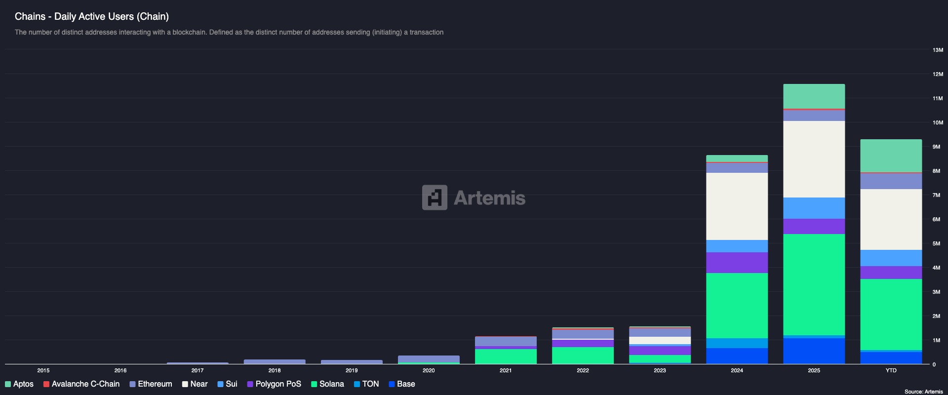Toggle the Avalanche C-Chain legend swatch

(46, 384)
